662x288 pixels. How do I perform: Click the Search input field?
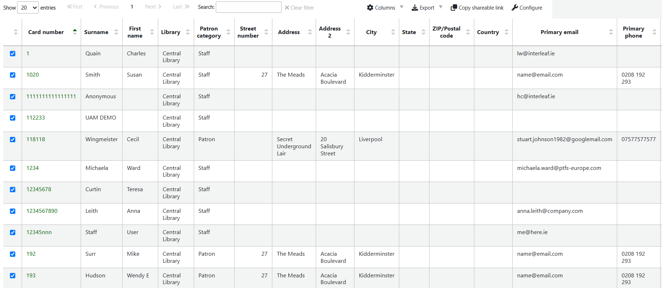point(249,7)
